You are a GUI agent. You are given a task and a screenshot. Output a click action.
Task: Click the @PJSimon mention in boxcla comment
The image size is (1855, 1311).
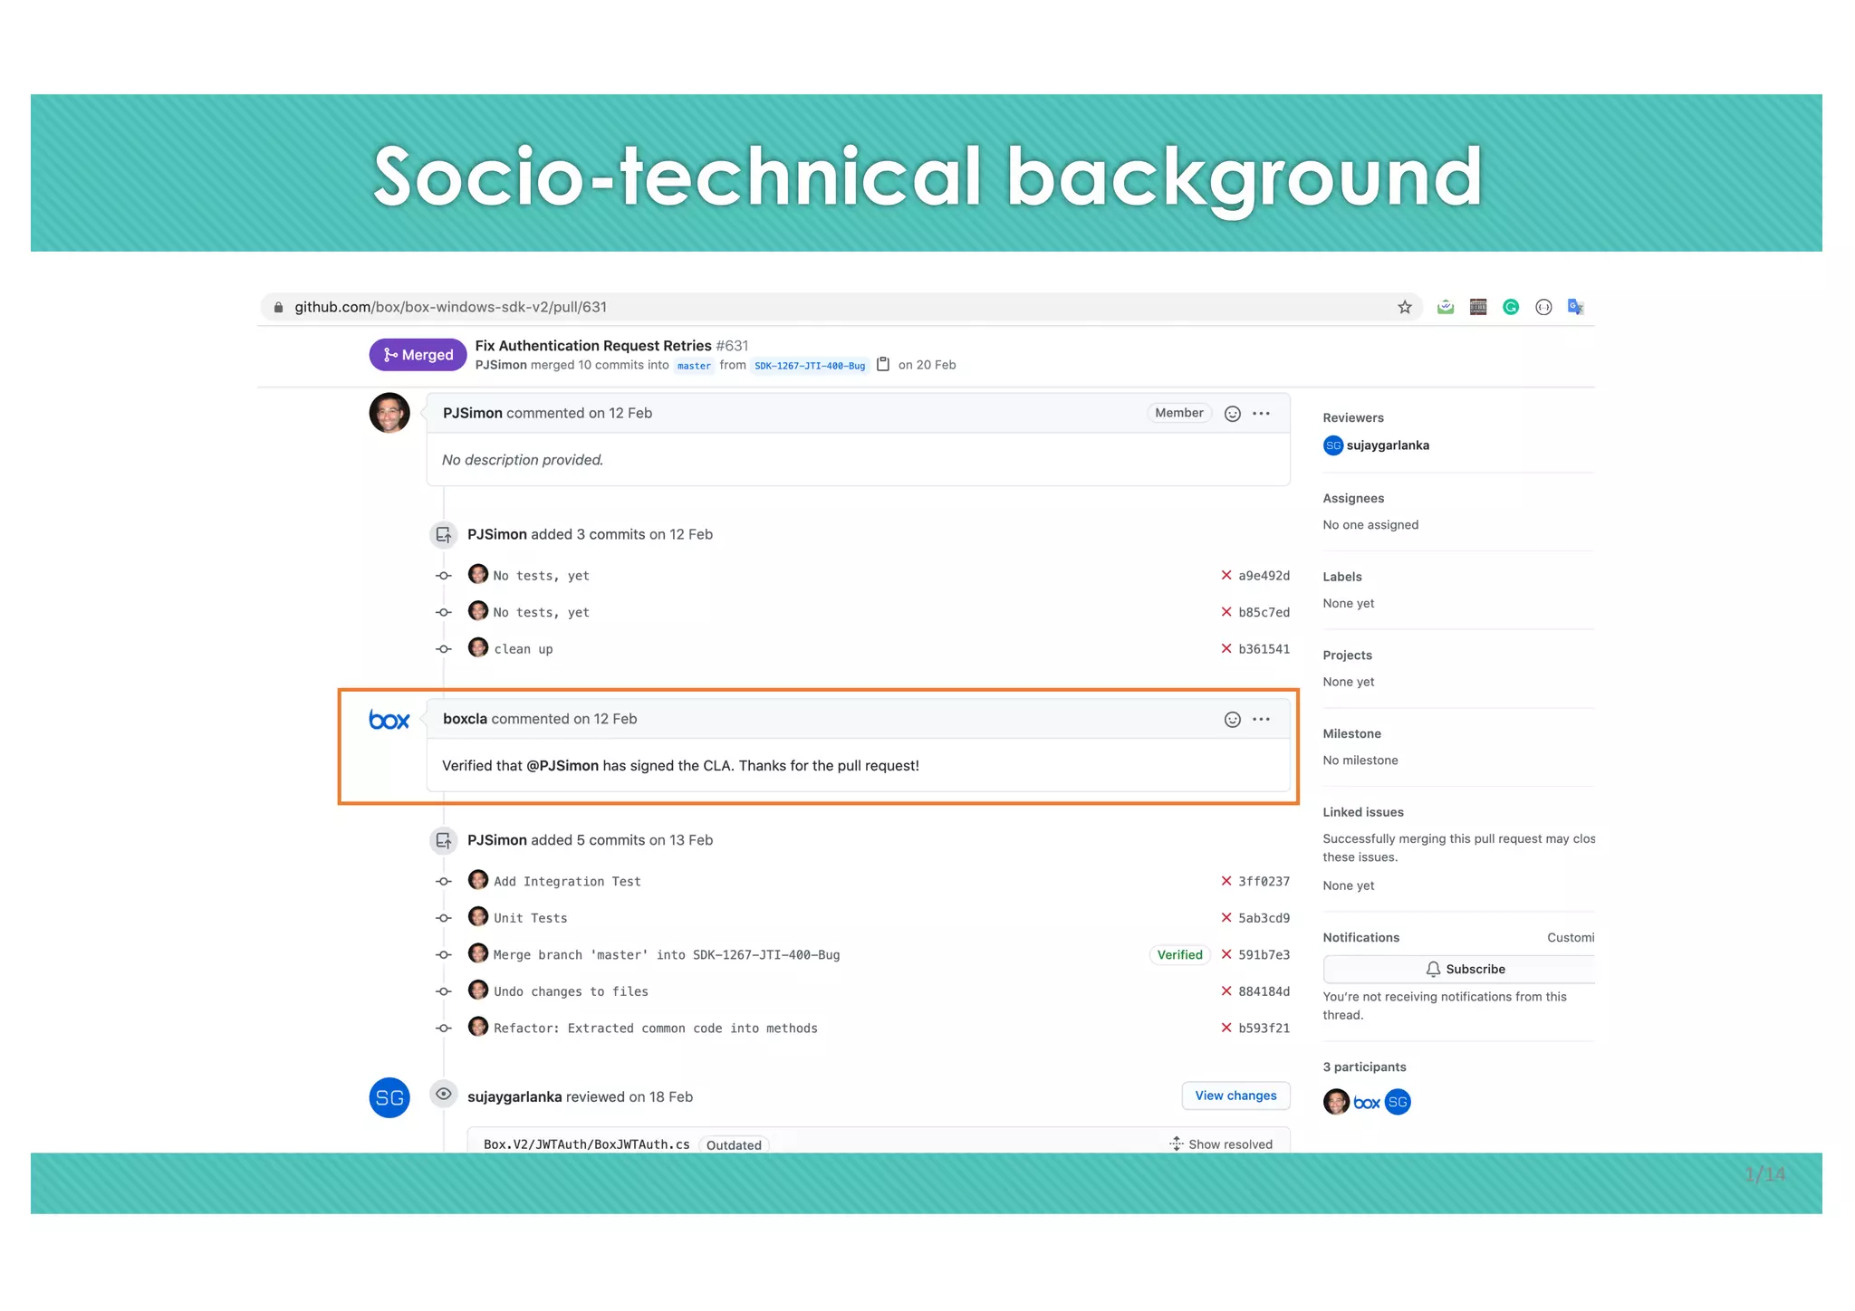pyautogui.click(x=562, y=766)
